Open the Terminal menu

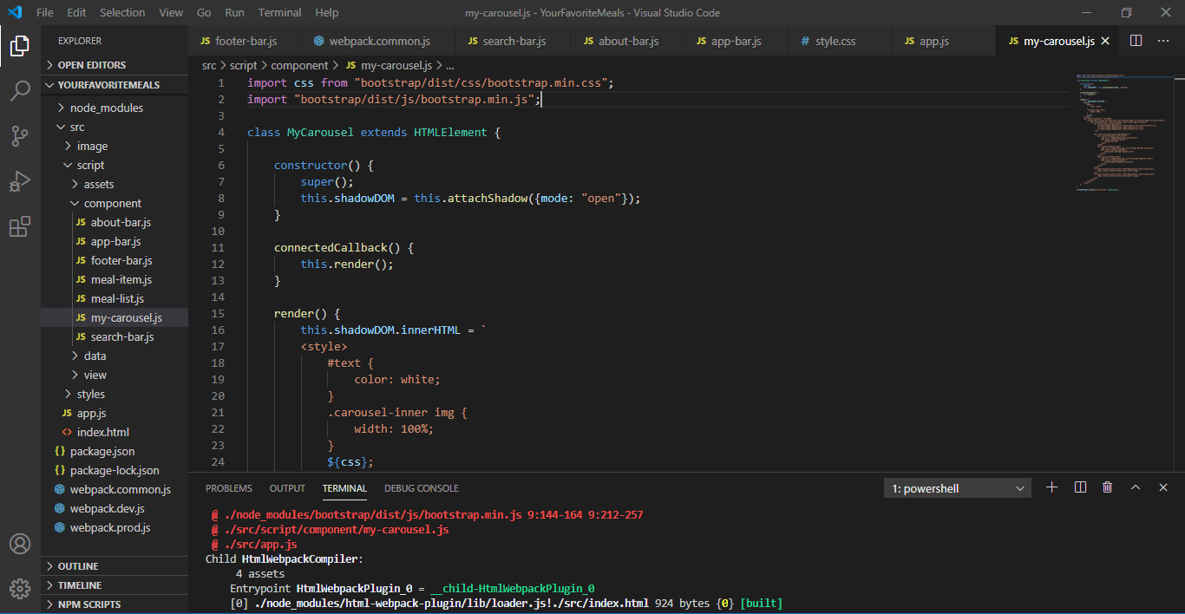tap(280, 12)
